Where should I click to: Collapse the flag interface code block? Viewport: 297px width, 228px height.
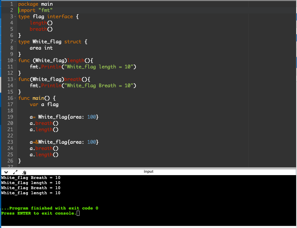click(15, 16)
